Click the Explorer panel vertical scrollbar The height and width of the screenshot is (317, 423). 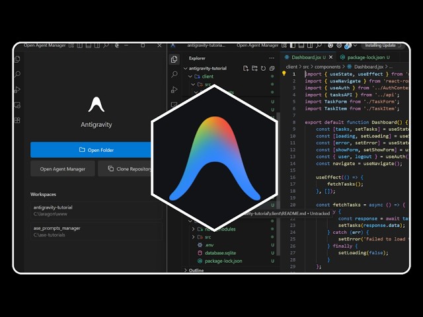[x=278, y=184]
